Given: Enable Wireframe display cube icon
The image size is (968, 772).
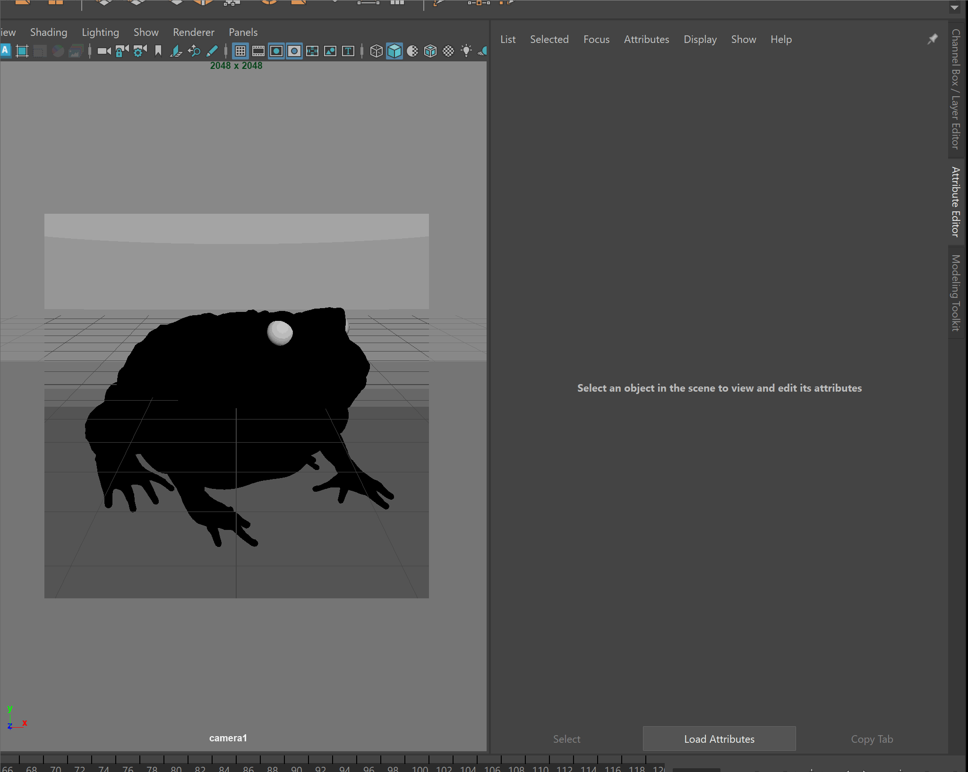Looking at the screenshot, I should pyautogui.click(x=376, y=51).
